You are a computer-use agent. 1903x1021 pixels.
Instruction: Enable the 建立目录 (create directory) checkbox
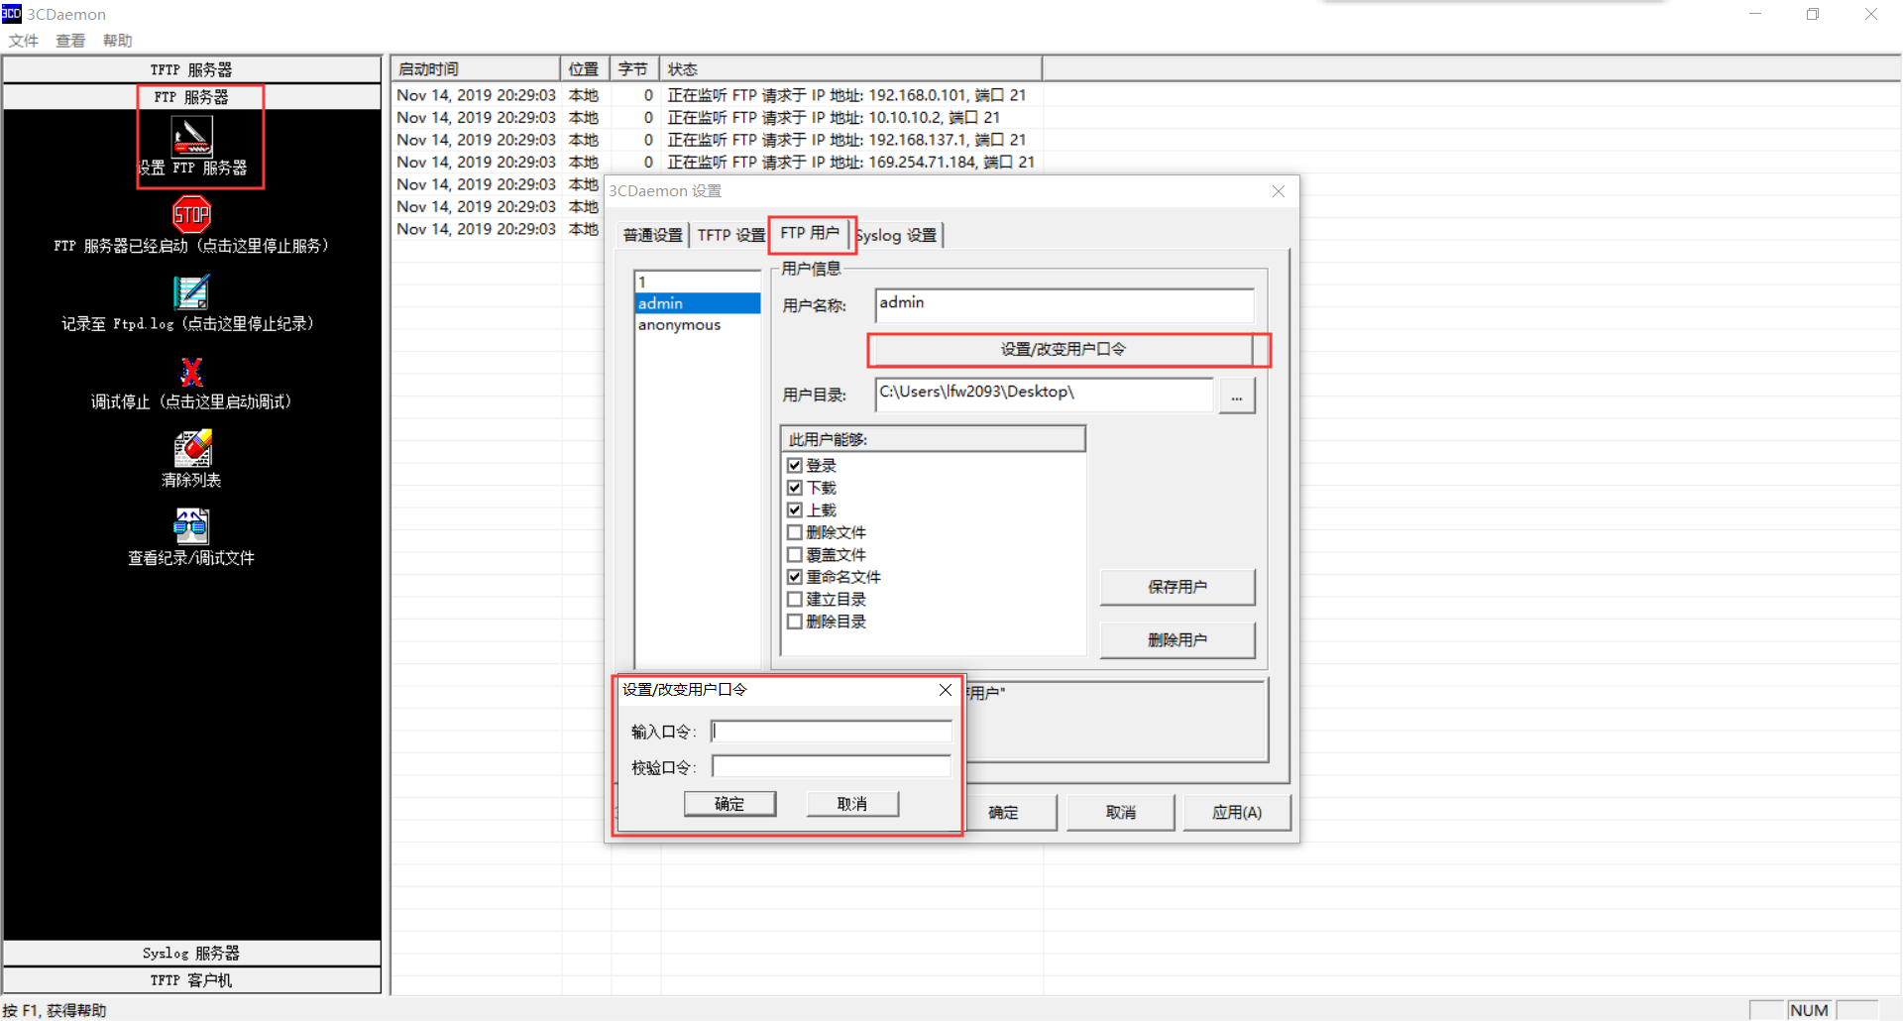[794, 599]
